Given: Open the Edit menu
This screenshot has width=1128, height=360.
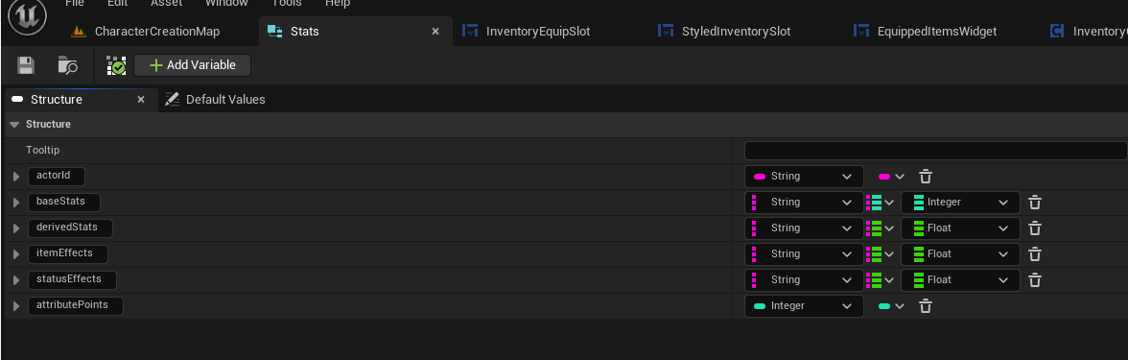Looking at the screenshot, I should pyautogui.click(x=118, y=4).
